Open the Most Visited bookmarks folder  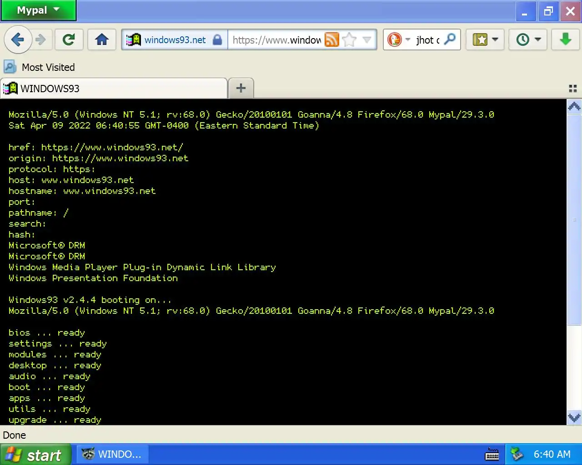[x=40, y=67]
